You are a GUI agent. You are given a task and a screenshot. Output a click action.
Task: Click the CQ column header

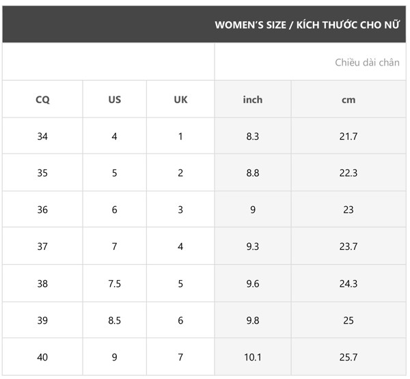click(42, 100)
